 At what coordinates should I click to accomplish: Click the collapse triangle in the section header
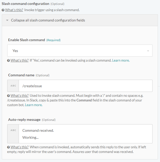(x=7, y=20)
